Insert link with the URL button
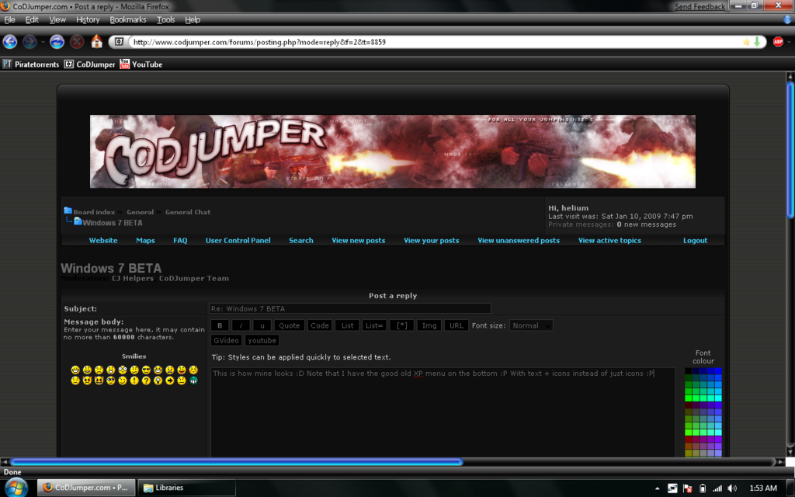 pos(457,325)
